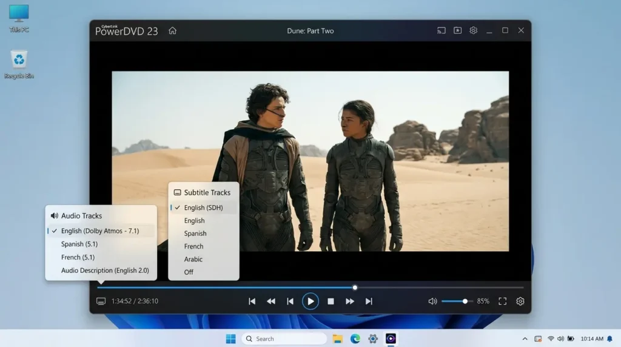Click the taskbar Search box
This screenshot has height=347, width=621.
point(284,339)
